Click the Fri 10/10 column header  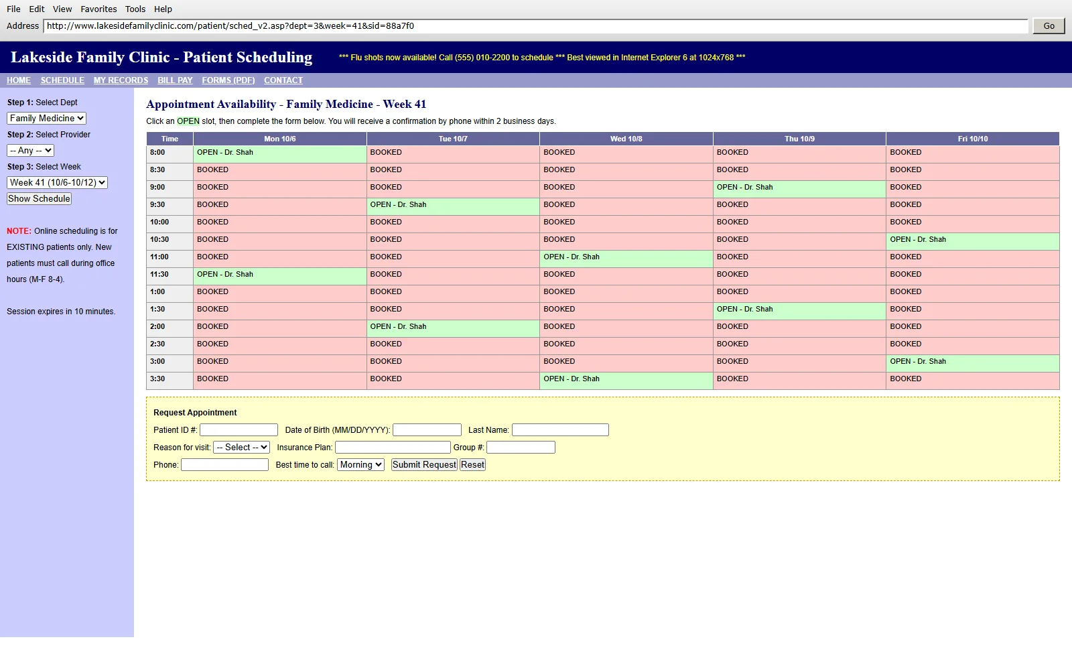click(x=973, y=139)
